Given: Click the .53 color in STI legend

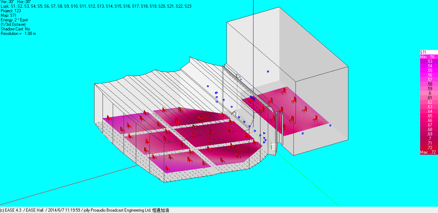Looking at the screenshot, I should click(429, 61).
